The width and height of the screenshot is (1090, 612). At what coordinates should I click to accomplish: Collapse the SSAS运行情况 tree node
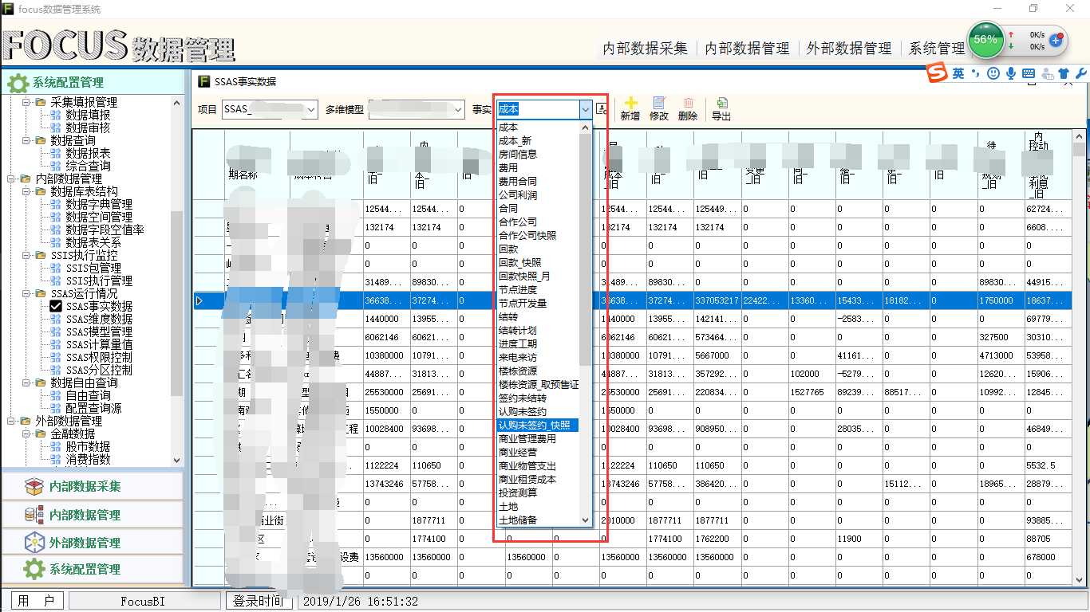(x=26, y=294)
